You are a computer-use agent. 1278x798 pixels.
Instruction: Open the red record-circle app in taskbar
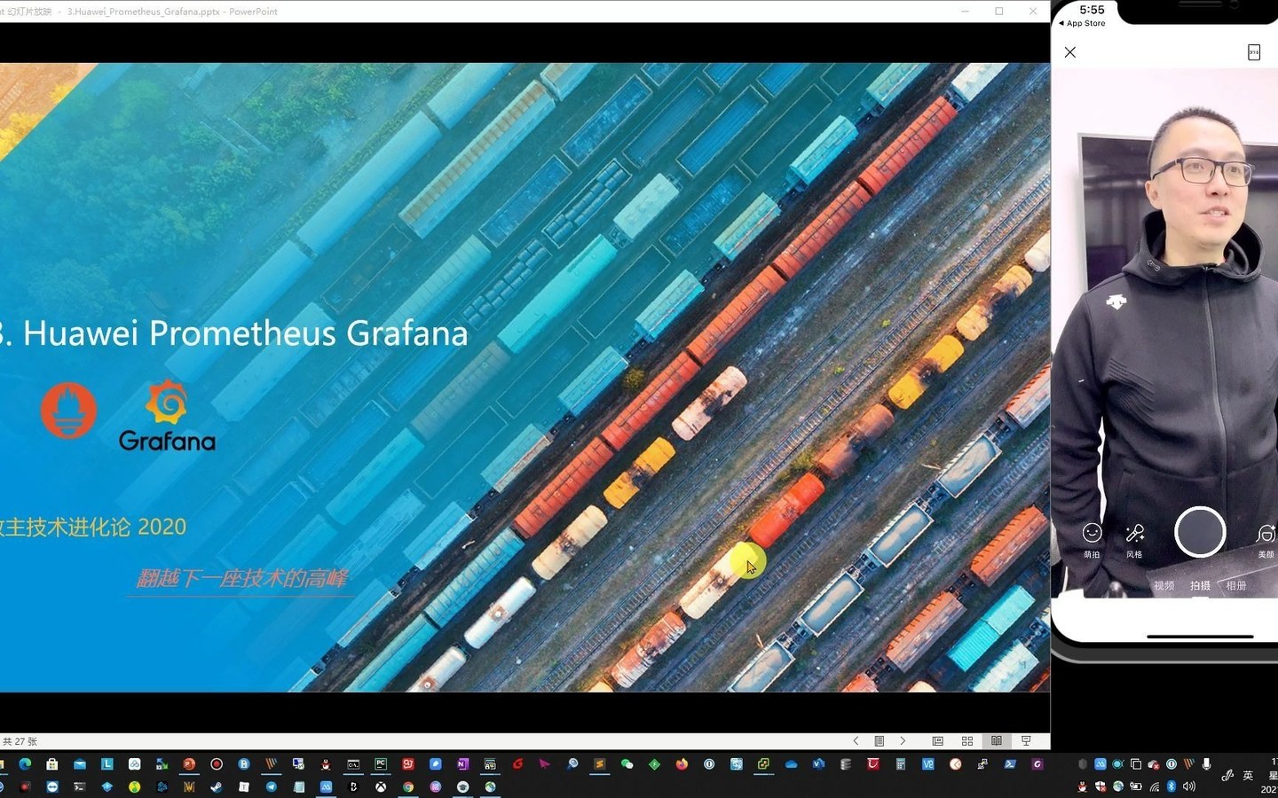(x=217, y=763)
